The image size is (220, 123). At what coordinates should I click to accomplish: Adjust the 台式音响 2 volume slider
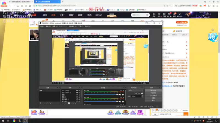tap(101, 101)
